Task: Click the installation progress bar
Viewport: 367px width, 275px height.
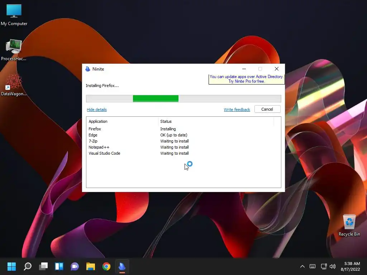Action: click(x=183, y=99)
